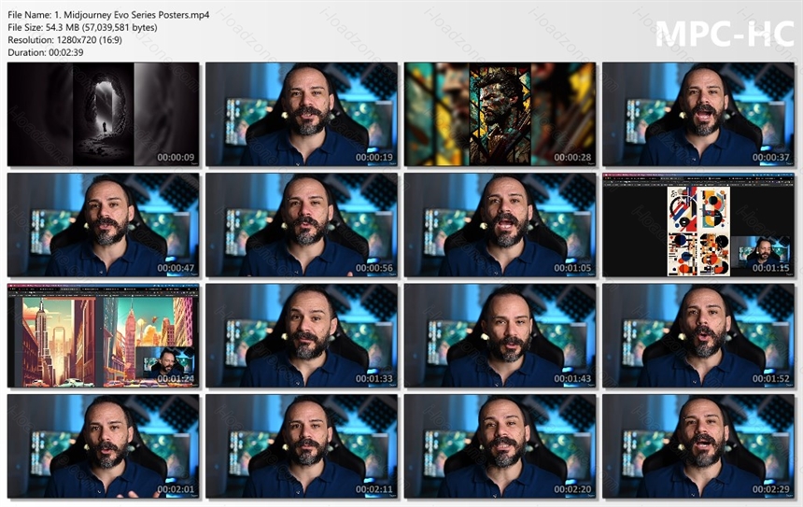Click the Resolution 1280x720 text
The width and height of the screenshot is (803, 507).
pos(65,40)
